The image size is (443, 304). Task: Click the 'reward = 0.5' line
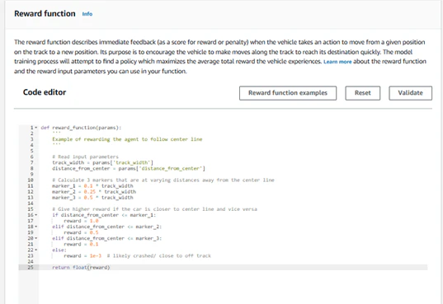click(81, 232)
